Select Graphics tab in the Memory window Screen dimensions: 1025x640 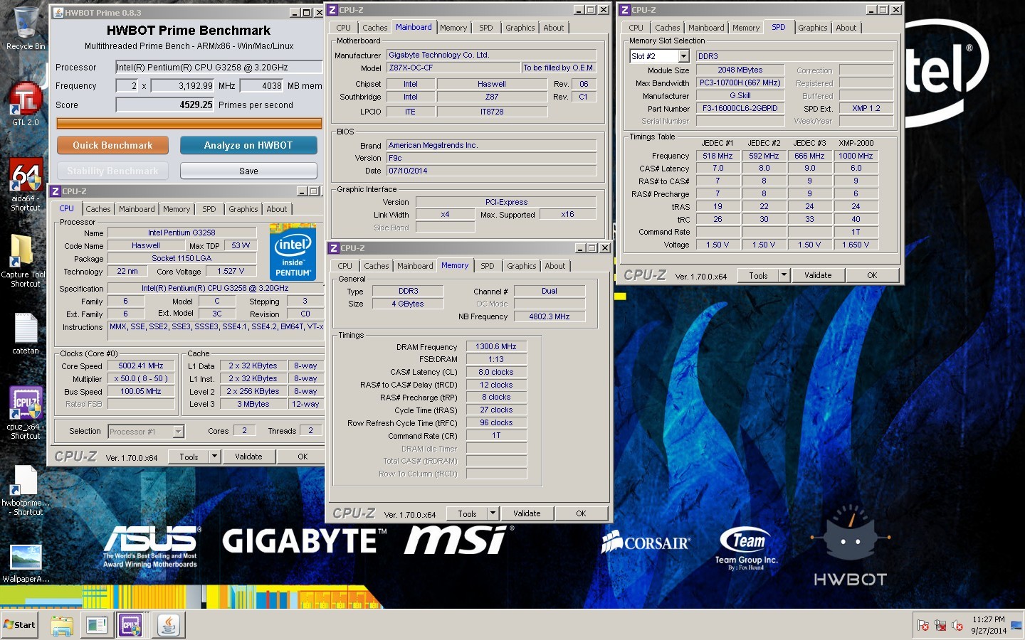(x=521, y=266)
